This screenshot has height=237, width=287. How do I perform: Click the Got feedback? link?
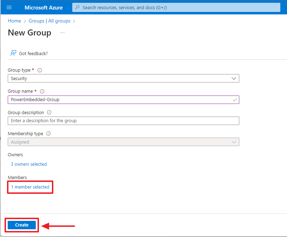coord(33,53)
